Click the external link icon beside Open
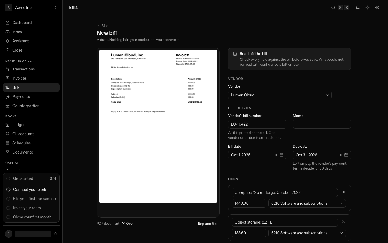 [123, 224]
